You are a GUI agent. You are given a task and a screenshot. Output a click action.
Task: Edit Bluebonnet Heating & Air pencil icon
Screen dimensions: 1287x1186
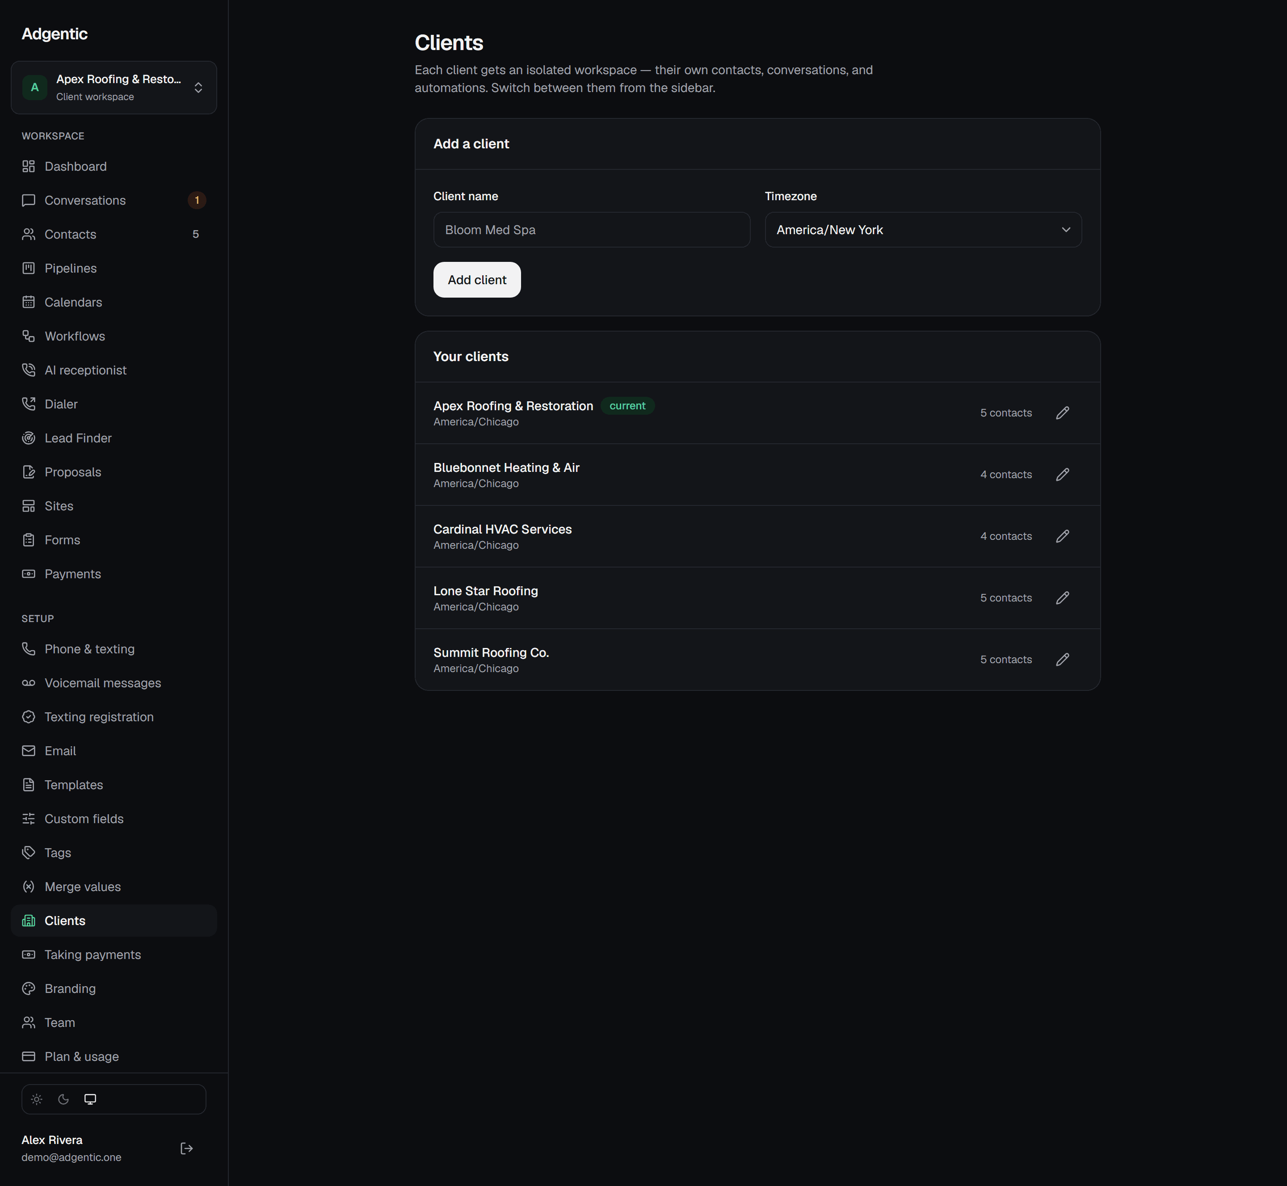1062,474
